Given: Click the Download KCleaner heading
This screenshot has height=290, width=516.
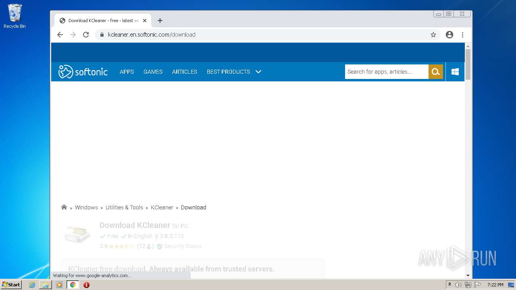Looking at the screenshot, I should click(135, 225).
